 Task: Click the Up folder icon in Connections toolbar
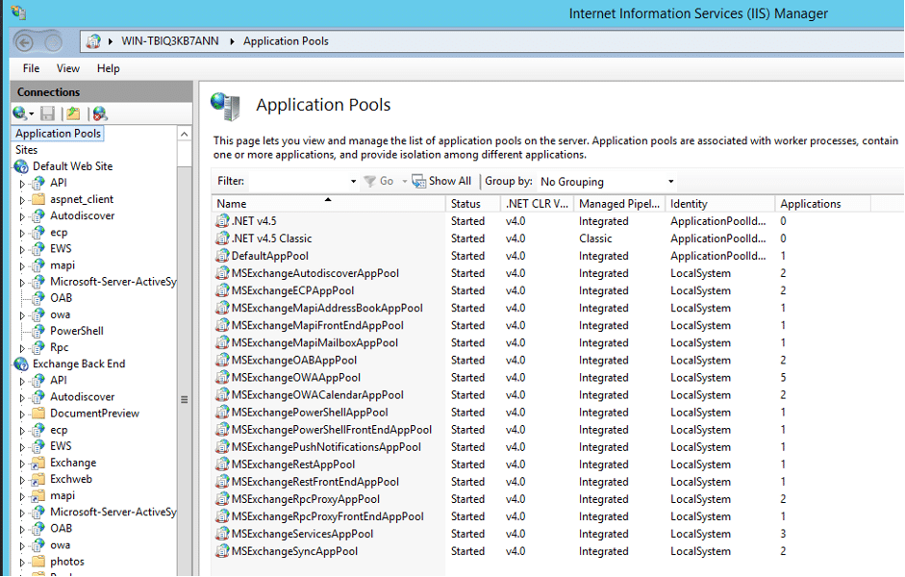(x=73, y=113)
